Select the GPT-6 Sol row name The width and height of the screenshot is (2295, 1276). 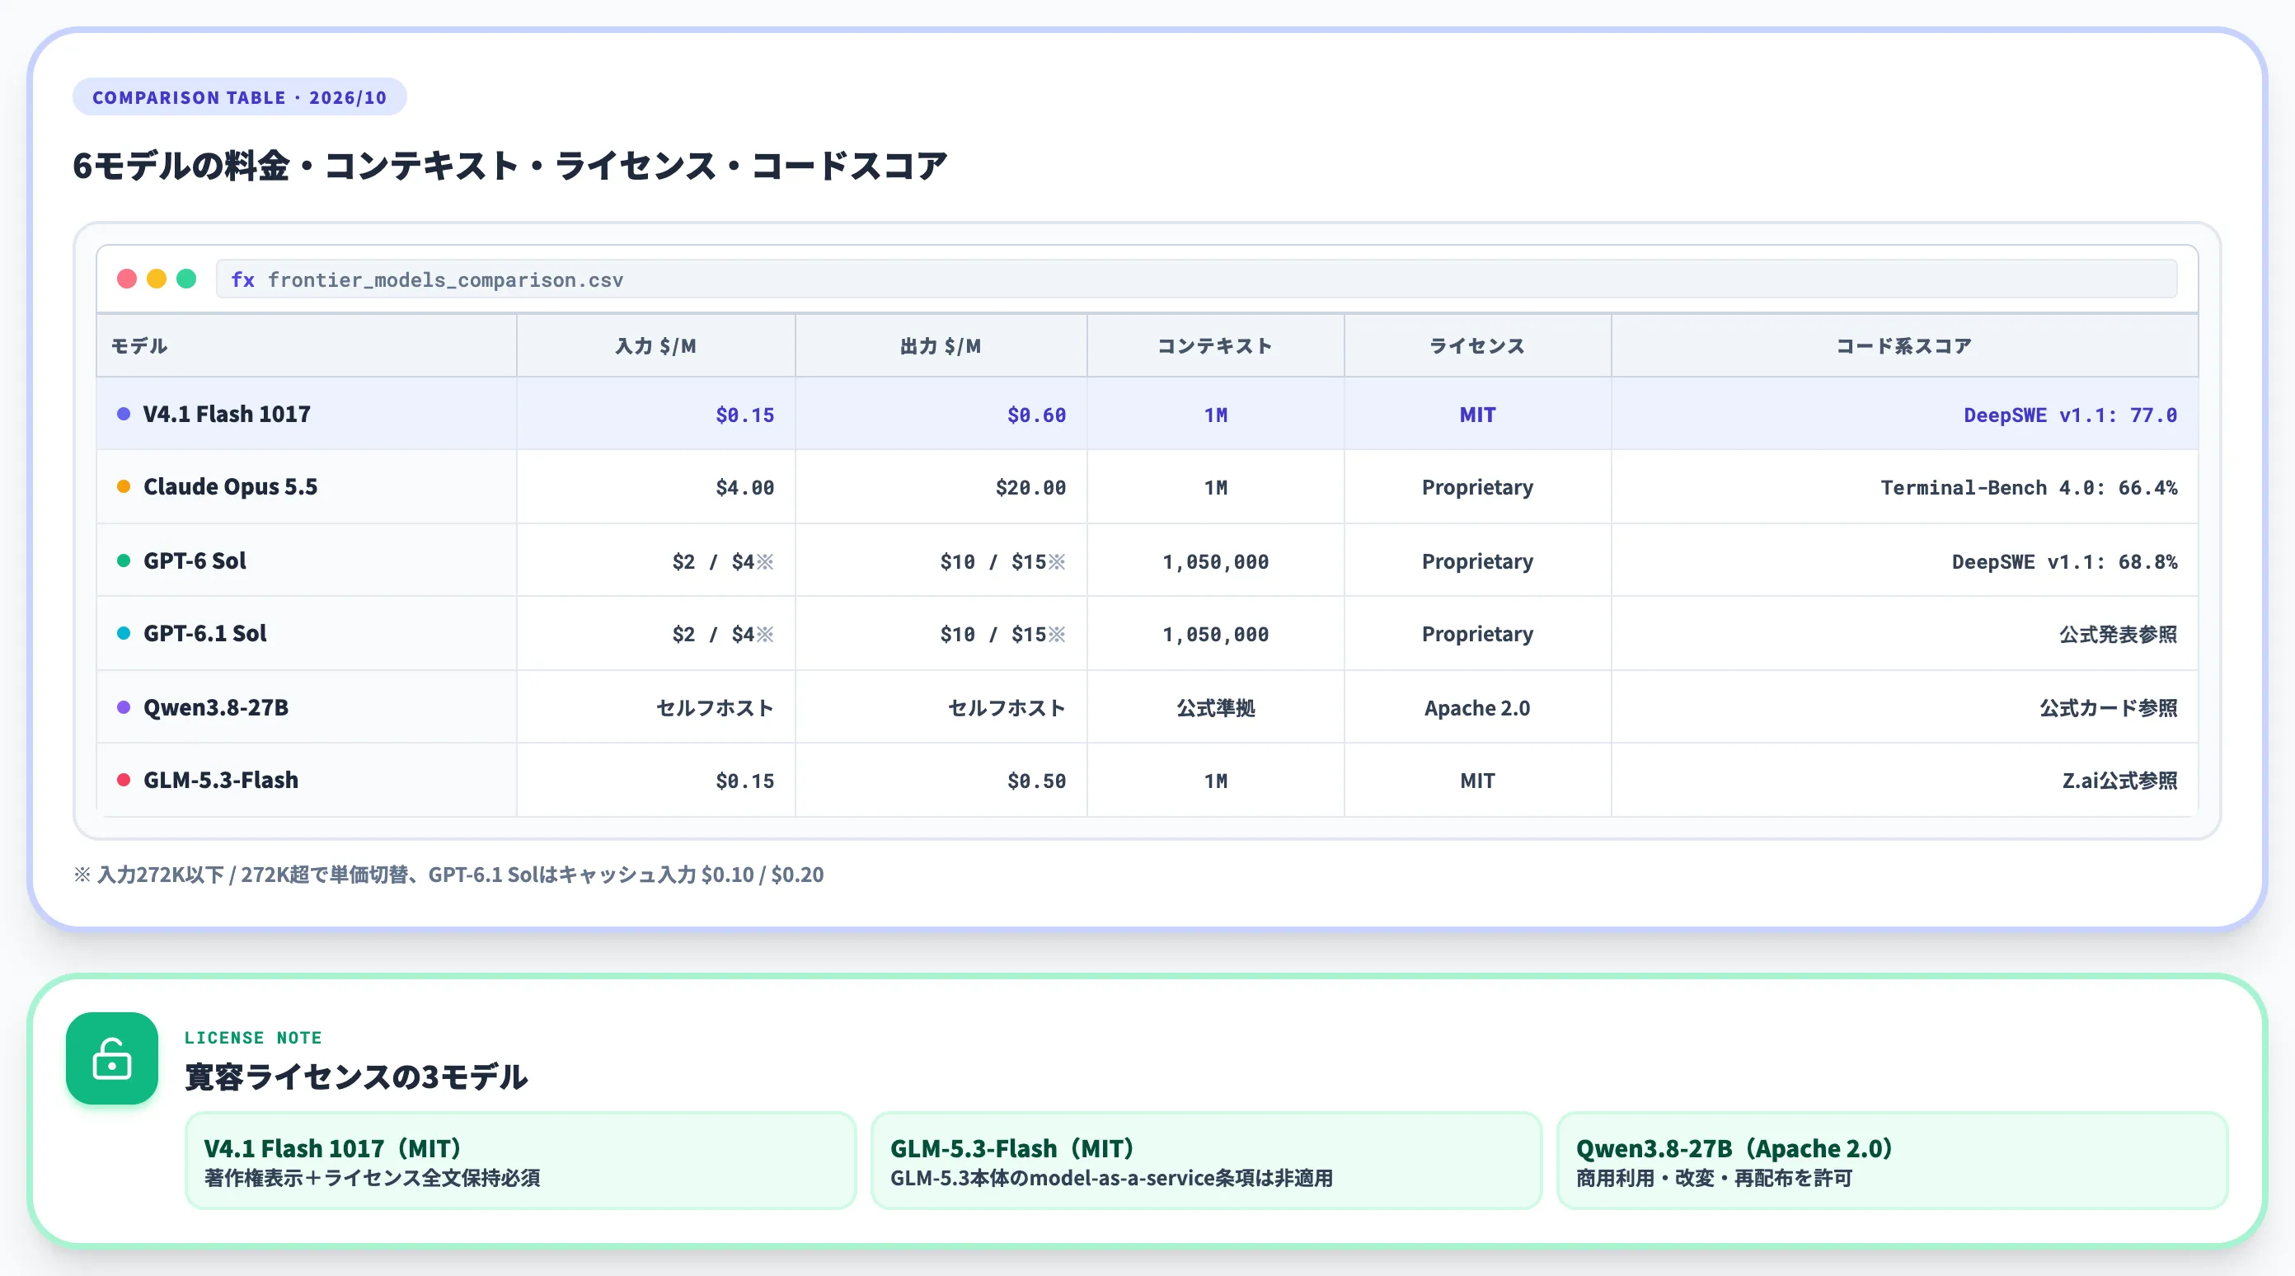(x=195, y=561)
